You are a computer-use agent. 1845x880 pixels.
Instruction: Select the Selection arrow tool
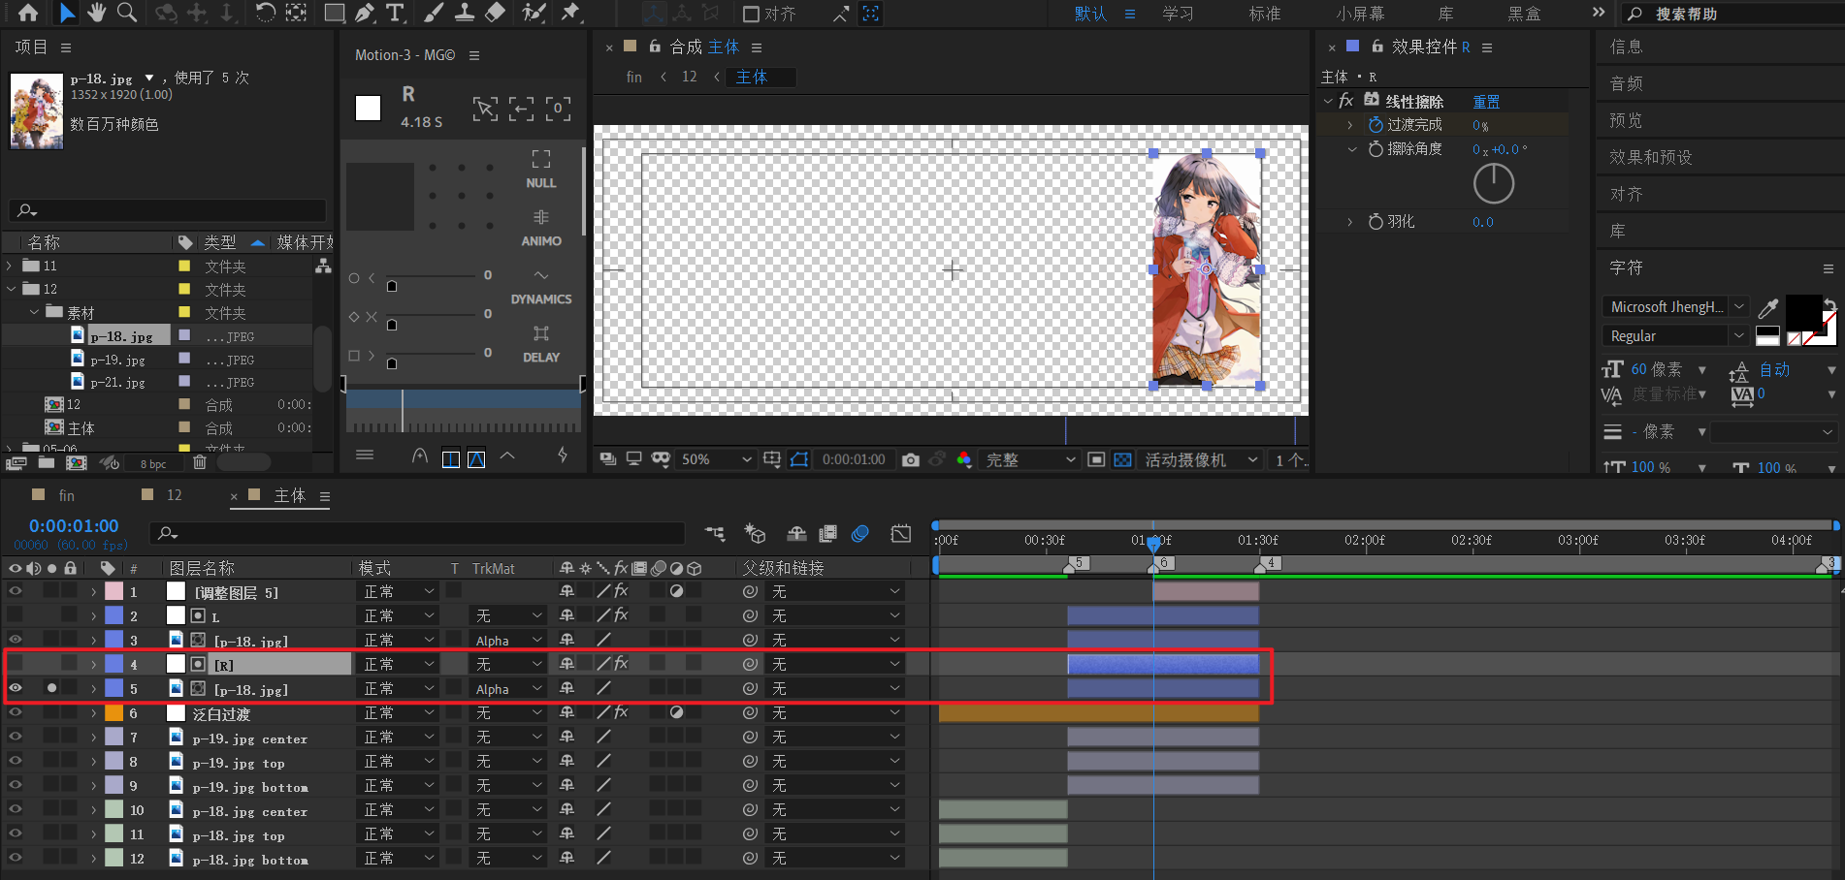[66, 13]
